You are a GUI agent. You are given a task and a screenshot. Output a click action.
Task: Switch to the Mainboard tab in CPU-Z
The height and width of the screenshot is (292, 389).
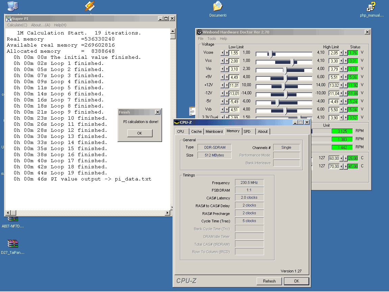[x=214, y=131]
